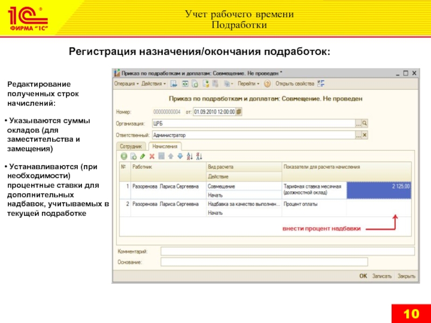Click the Надбавка за качество выполнен... cell
Viewport: 431px width, 323px height.
(244, 204)
